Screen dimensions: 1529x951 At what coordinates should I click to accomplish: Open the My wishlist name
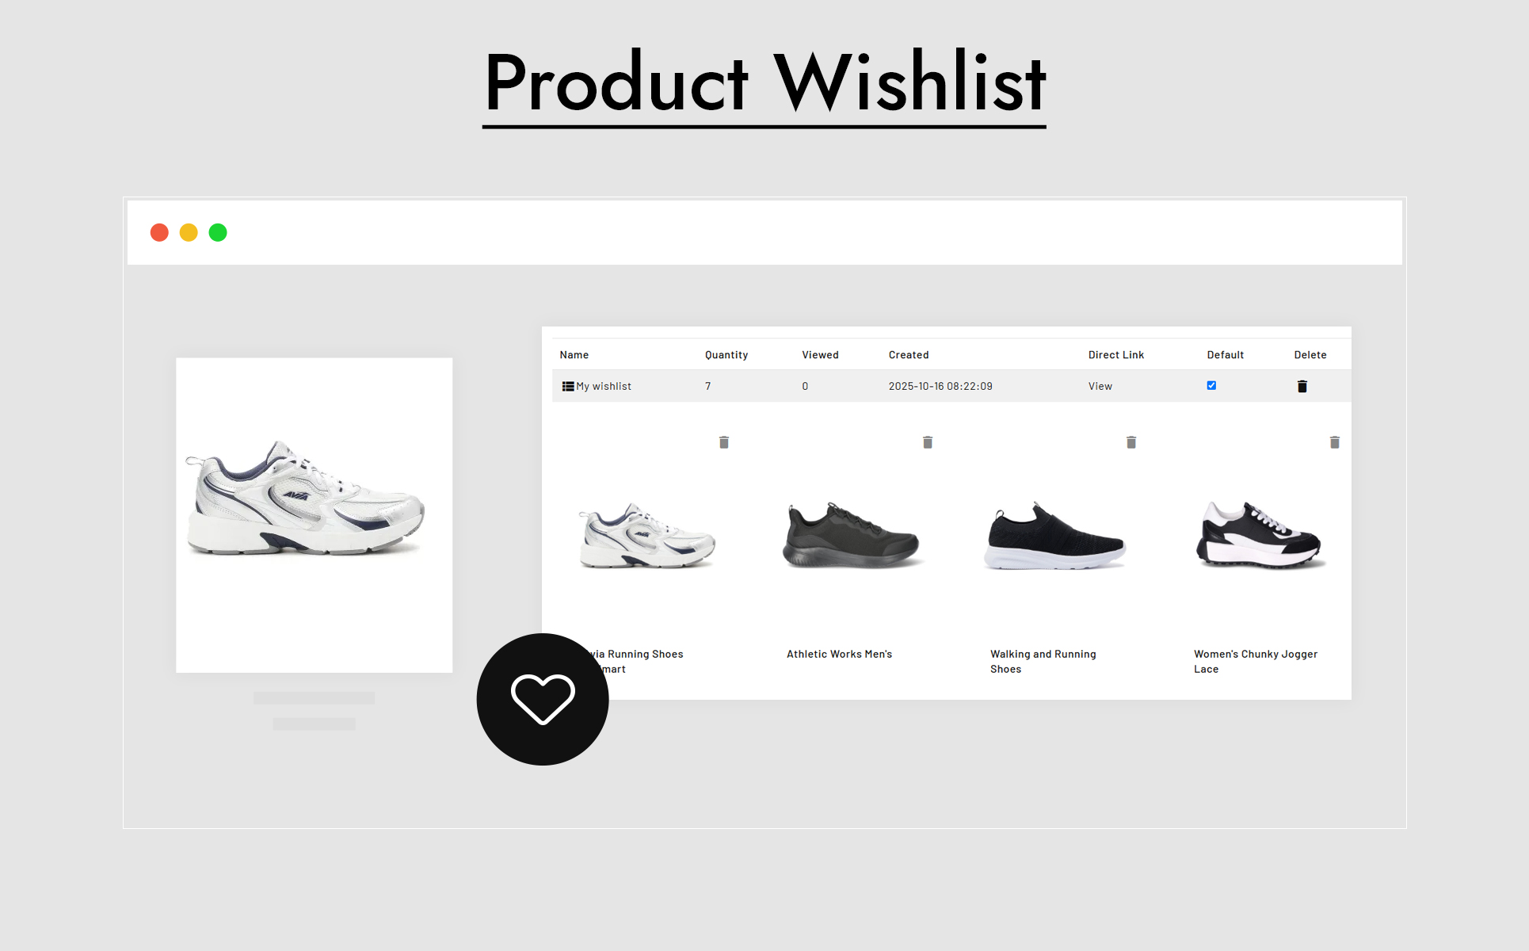[x=604, y=387]
